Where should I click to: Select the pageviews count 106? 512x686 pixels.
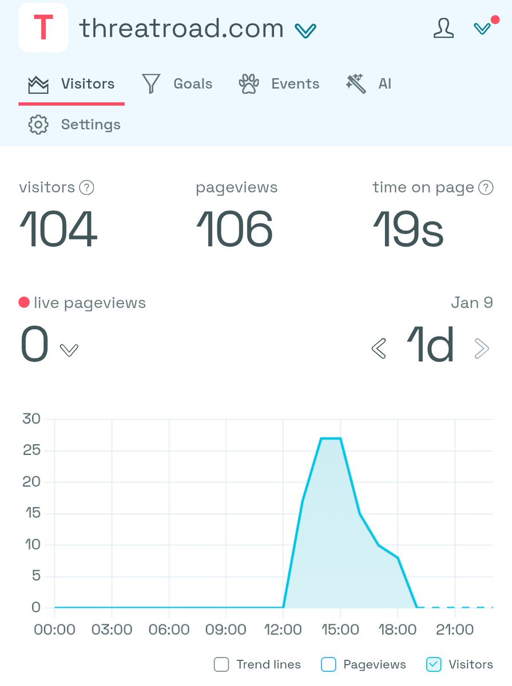235,229
